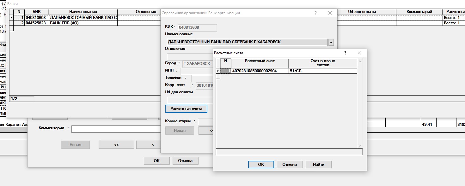Click Отмена next to the Найти button
This screenshot has width=465, height=186.
(290, 165)
